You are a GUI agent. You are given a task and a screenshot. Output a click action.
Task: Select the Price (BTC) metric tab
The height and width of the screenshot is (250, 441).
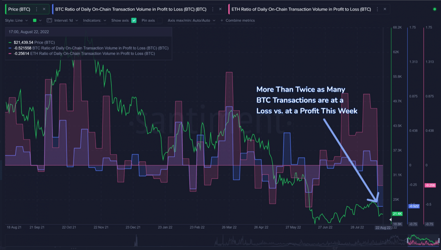[x=19, y=9]
